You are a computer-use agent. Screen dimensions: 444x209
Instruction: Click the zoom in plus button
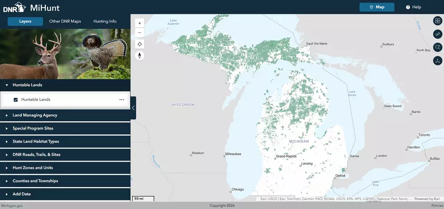[140, 23]
